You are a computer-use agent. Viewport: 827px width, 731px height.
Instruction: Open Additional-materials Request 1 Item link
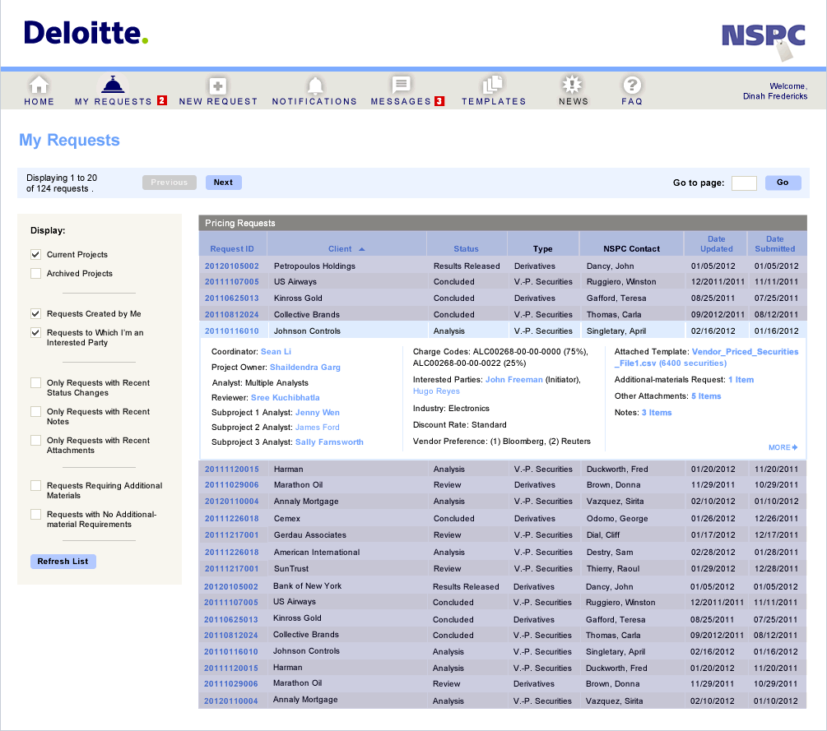coord(741,379)
